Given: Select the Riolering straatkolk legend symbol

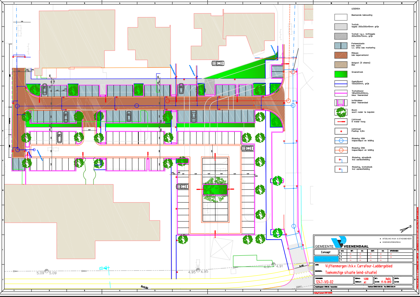Looking at the screenshot, I should 341,160.
